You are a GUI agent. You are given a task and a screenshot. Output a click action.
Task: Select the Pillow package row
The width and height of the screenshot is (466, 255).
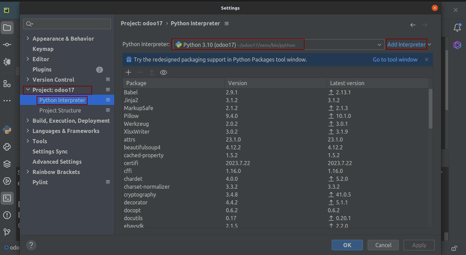tap(276, 116)
